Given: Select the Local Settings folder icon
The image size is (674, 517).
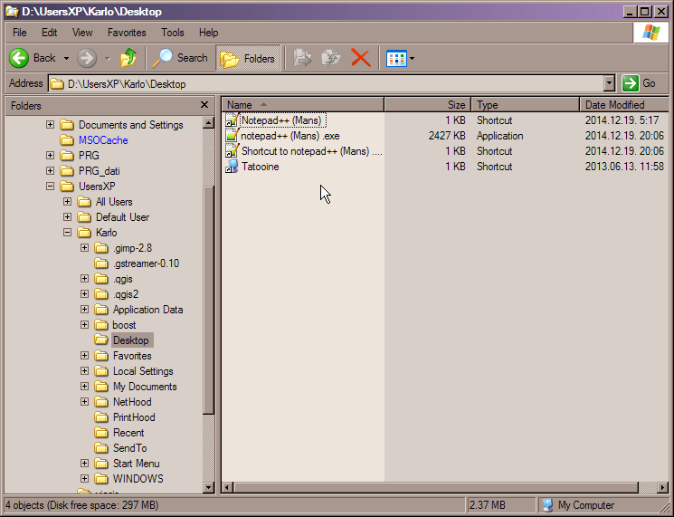Looking at the screenshot, I should (x=101, y=371).
